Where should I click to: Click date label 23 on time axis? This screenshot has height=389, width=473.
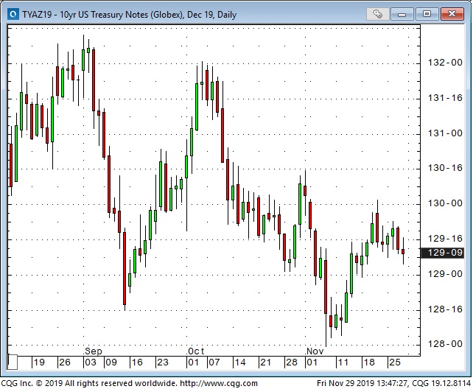tap(163, 362)
